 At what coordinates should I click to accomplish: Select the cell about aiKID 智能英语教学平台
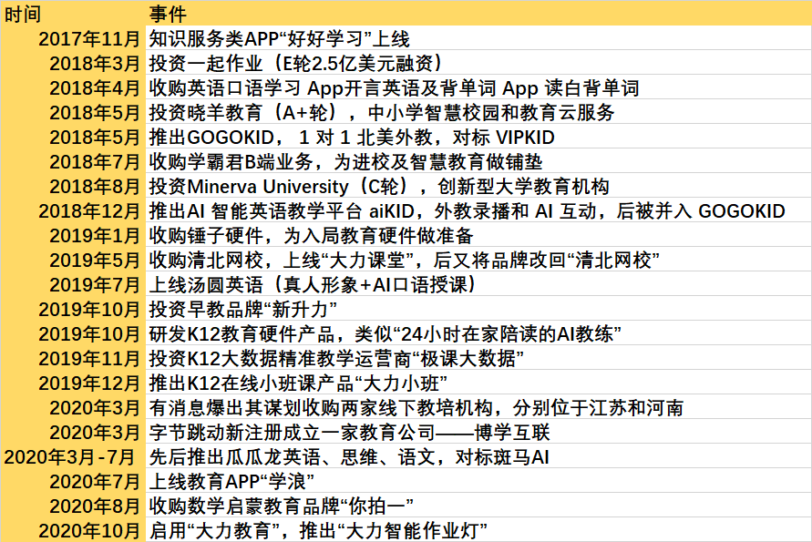point(478,210)
